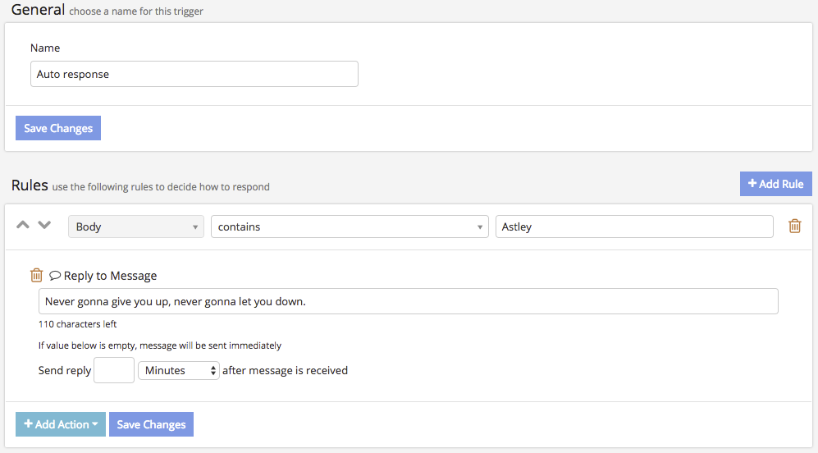Open the 'contains' condition dropdown
This screenshot has width=818, height=453.
click(x=350, y=227)
